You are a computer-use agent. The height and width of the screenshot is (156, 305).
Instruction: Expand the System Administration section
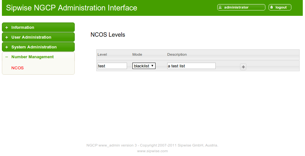pyautogui.click(x=38, y=47)
